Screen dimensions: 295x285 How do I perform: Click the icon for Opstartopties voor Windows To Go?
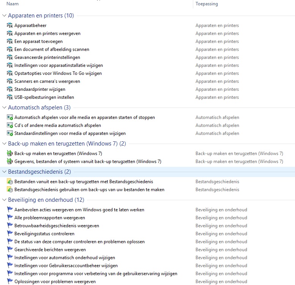[10, 73]
